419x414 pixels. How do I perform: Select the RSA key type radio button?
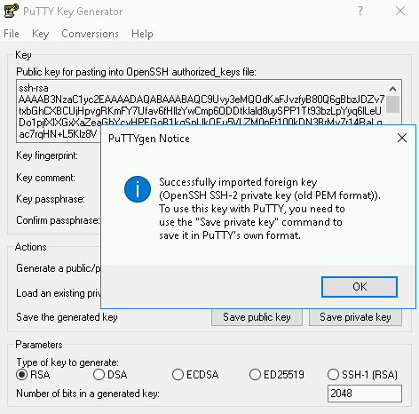click(x=22, y=375)
